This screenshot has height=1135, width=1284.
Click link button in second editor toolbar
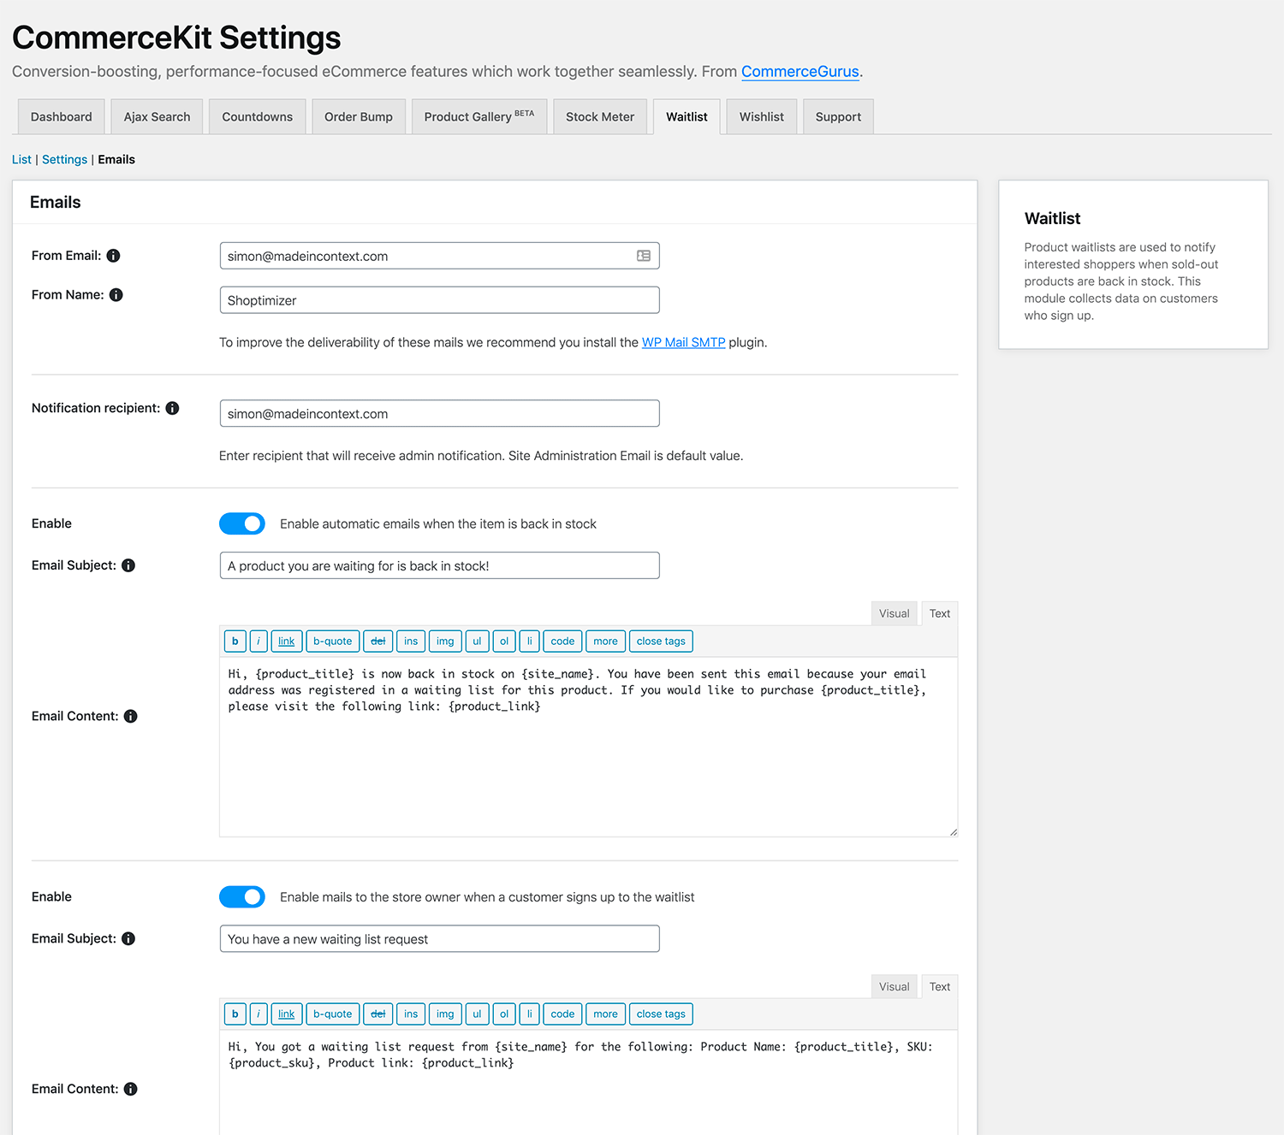coord(287,1014)
